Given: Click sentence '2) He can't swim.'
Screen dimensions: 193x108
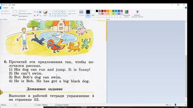Looking at the screenshot, I should (x=26, y=73).
